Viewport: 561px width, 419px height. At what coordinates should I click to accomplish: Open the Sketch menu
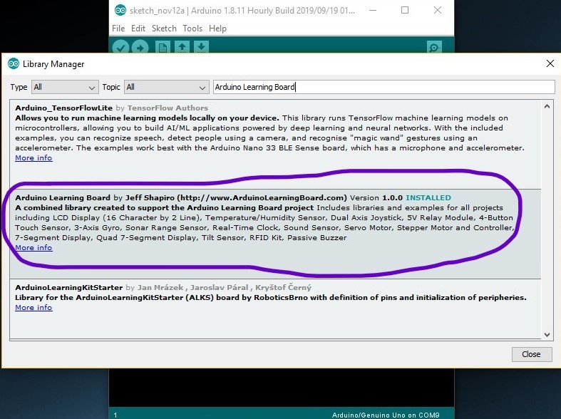[x=164, y=29]
